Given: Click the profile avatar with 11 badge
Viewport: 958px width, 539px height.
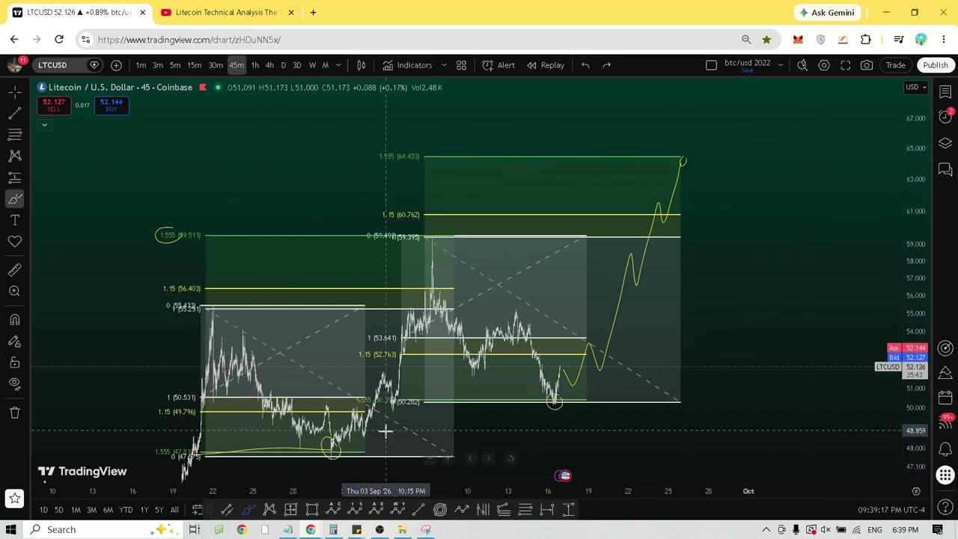Looking at the screenshot, I should coord(15,65).
